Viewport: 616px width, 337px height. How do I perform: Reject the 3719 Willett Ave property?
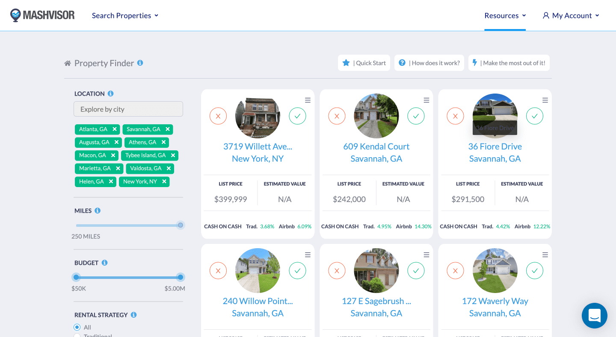click(218, 116)
